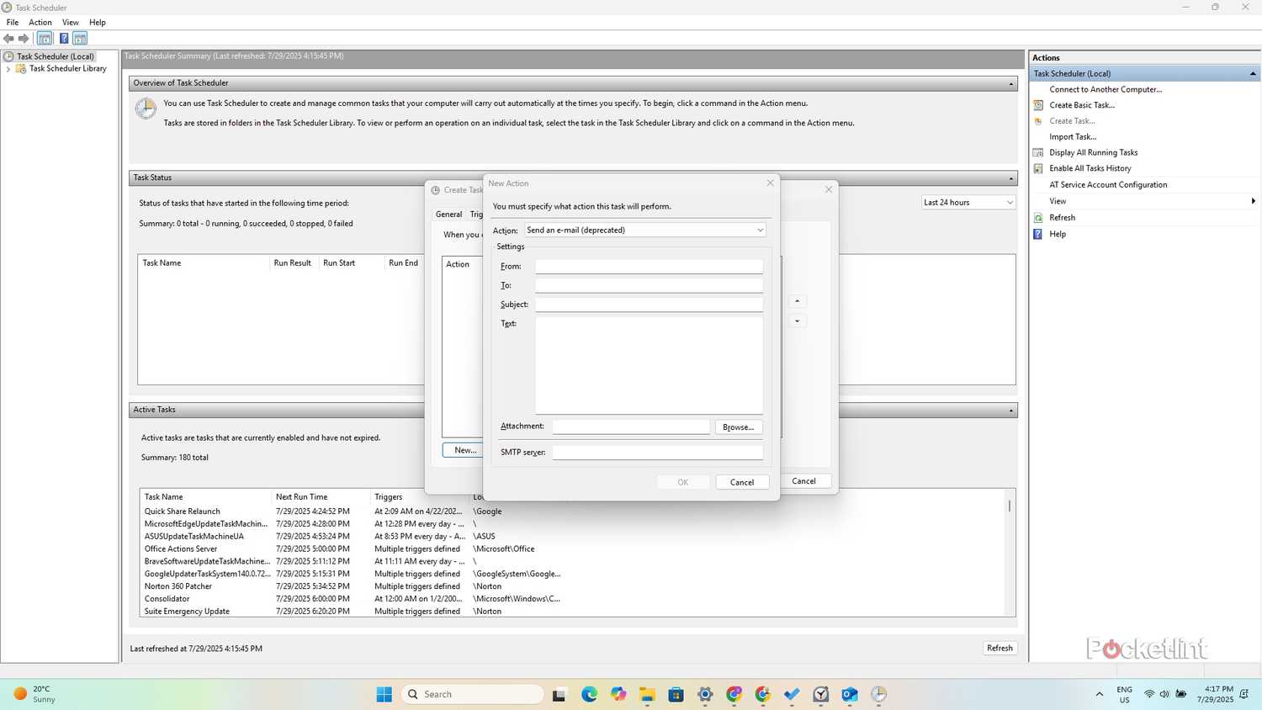Expand the Task Scheduler Library tree node
Screen dimensions: 1262x710
click(8, 68)
